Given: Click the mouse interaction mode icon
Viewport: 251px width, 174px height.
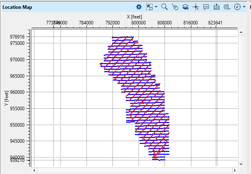Looking at the screenshot, I should pyautogui.click(x=175, y=7).
